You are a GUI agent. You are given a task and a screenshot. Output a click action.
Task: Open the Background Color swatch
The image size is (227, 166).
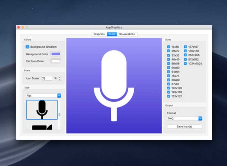56,54
